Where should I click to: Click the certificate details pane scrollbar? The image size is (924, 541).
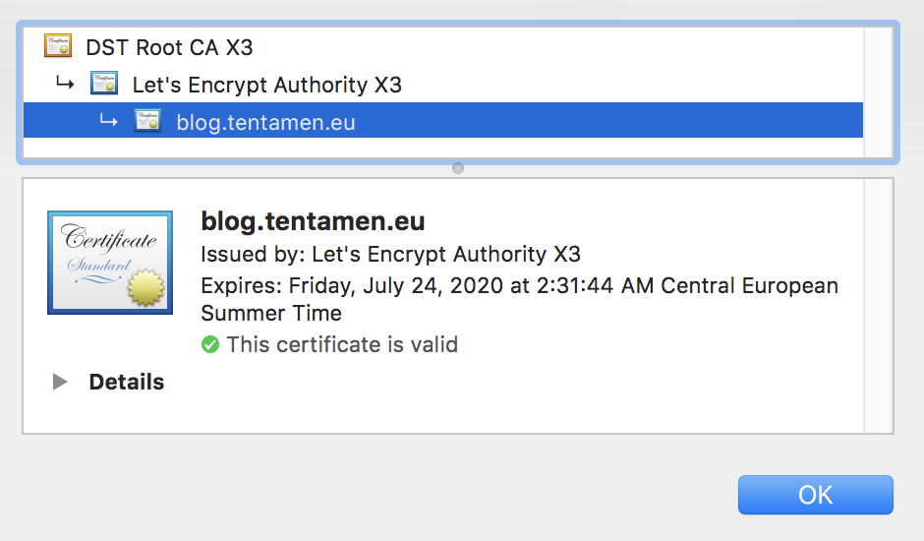pyautogui.click(x=878, y=306)
